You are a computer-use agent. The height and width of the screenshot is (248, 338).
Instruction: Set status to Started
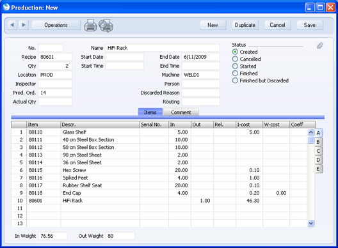(x=235, y=66)
